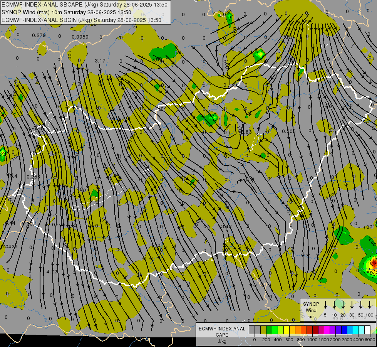Viewport: 377px width, 347px height.
Task: Click the red high-CAPE storm core on the map
Action: click(x=374, y=263)
